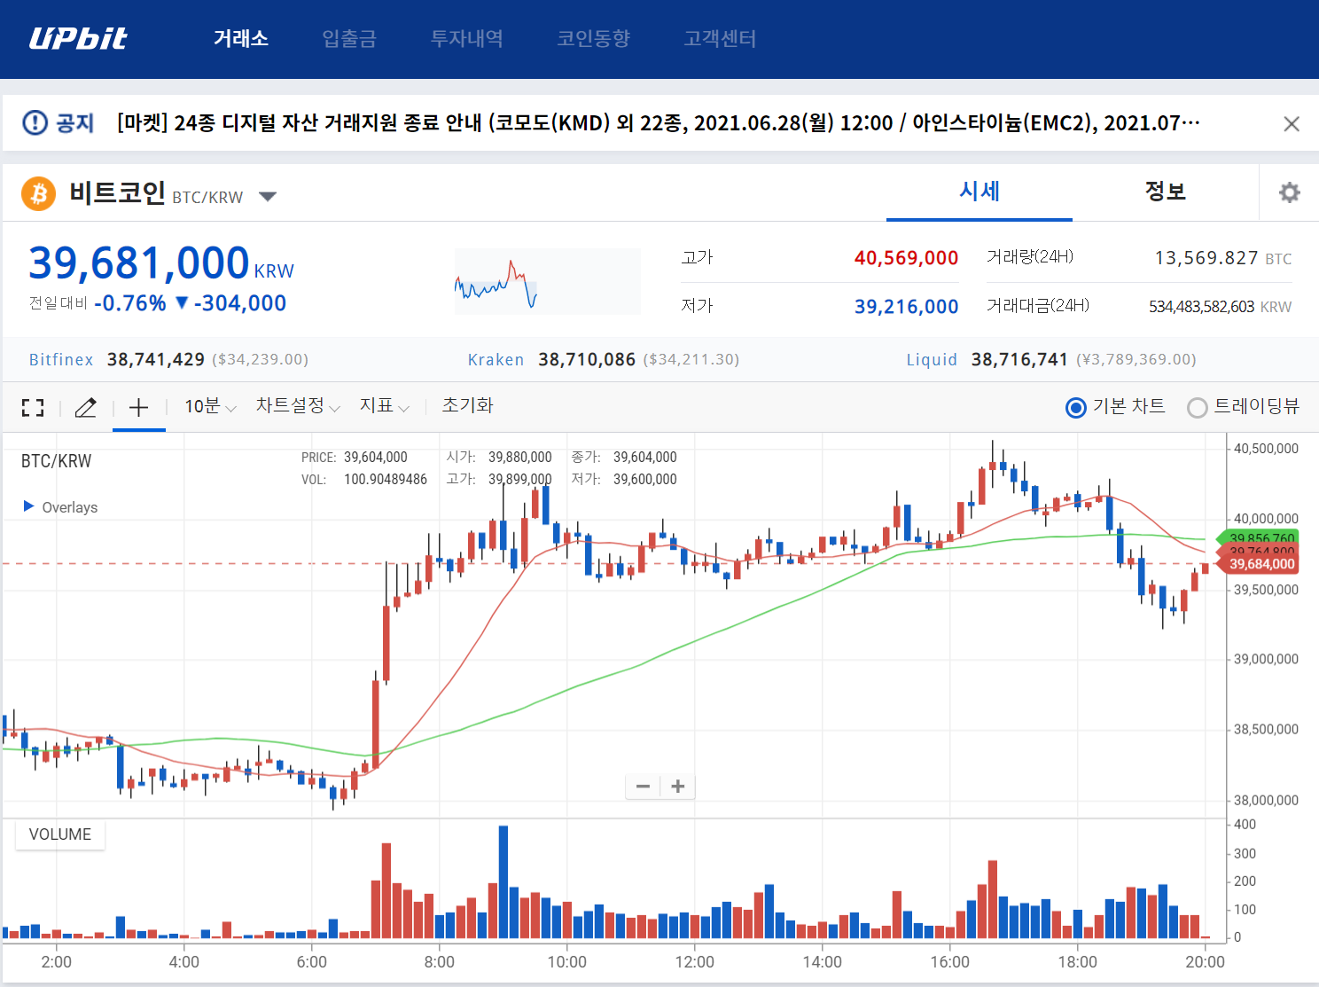The width and height of the screenshot is (1319, 987).
Task: Open the 24종 디지털 자산 notice link
Action: pos(659,123)
